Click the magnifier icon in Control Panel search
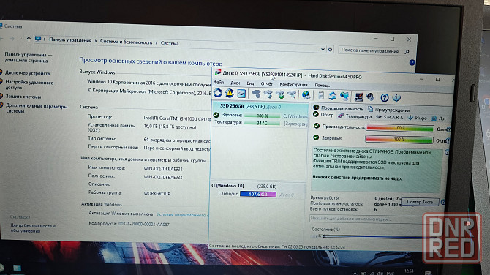Viewport: 490px width, 275px height. point(407,52)
